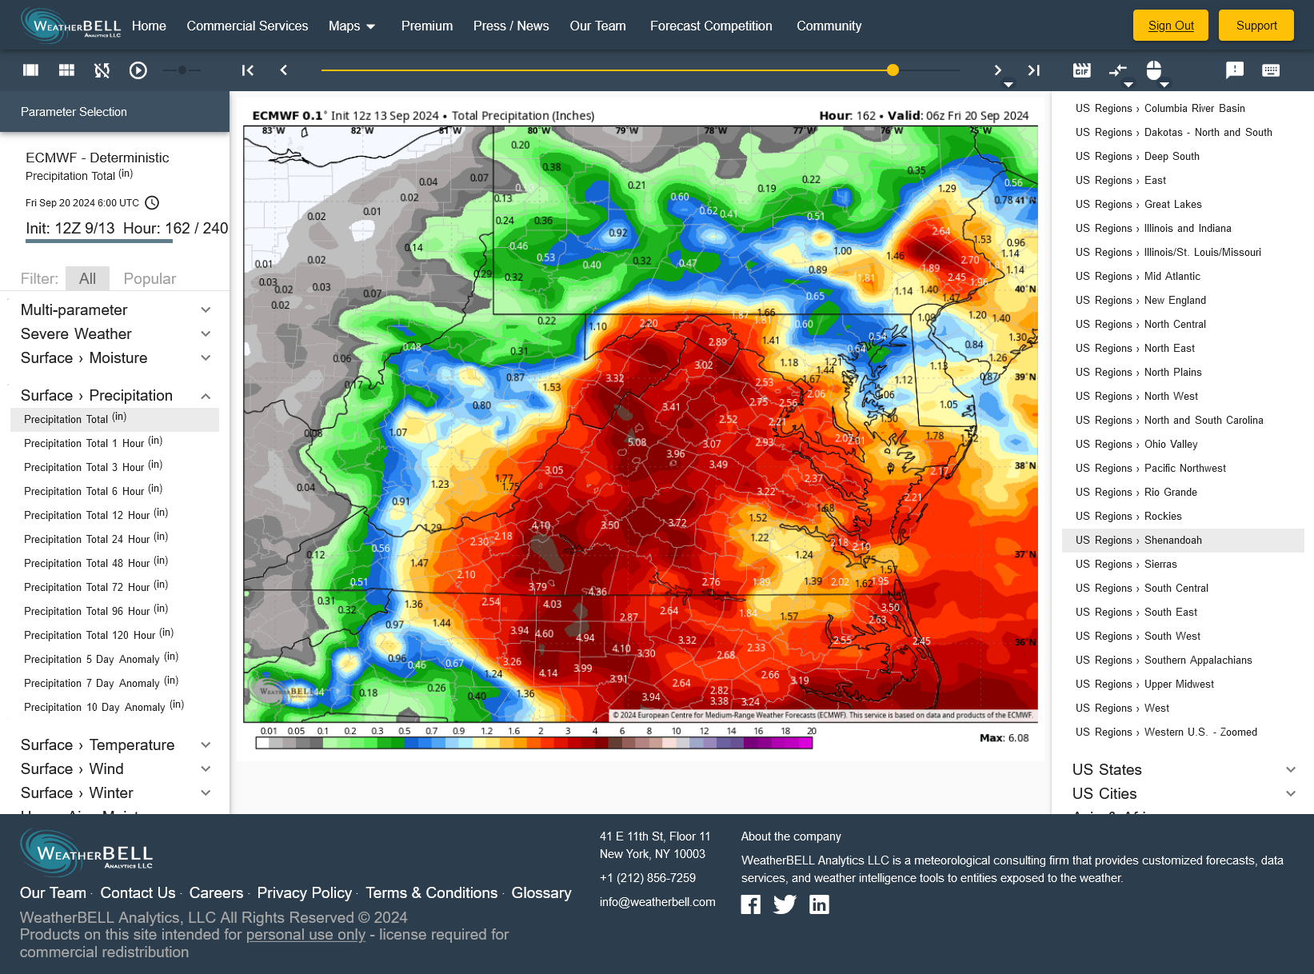Open Terms & Conditions link
Viewport: 1314px width, 974px height.
coord(432,892)
